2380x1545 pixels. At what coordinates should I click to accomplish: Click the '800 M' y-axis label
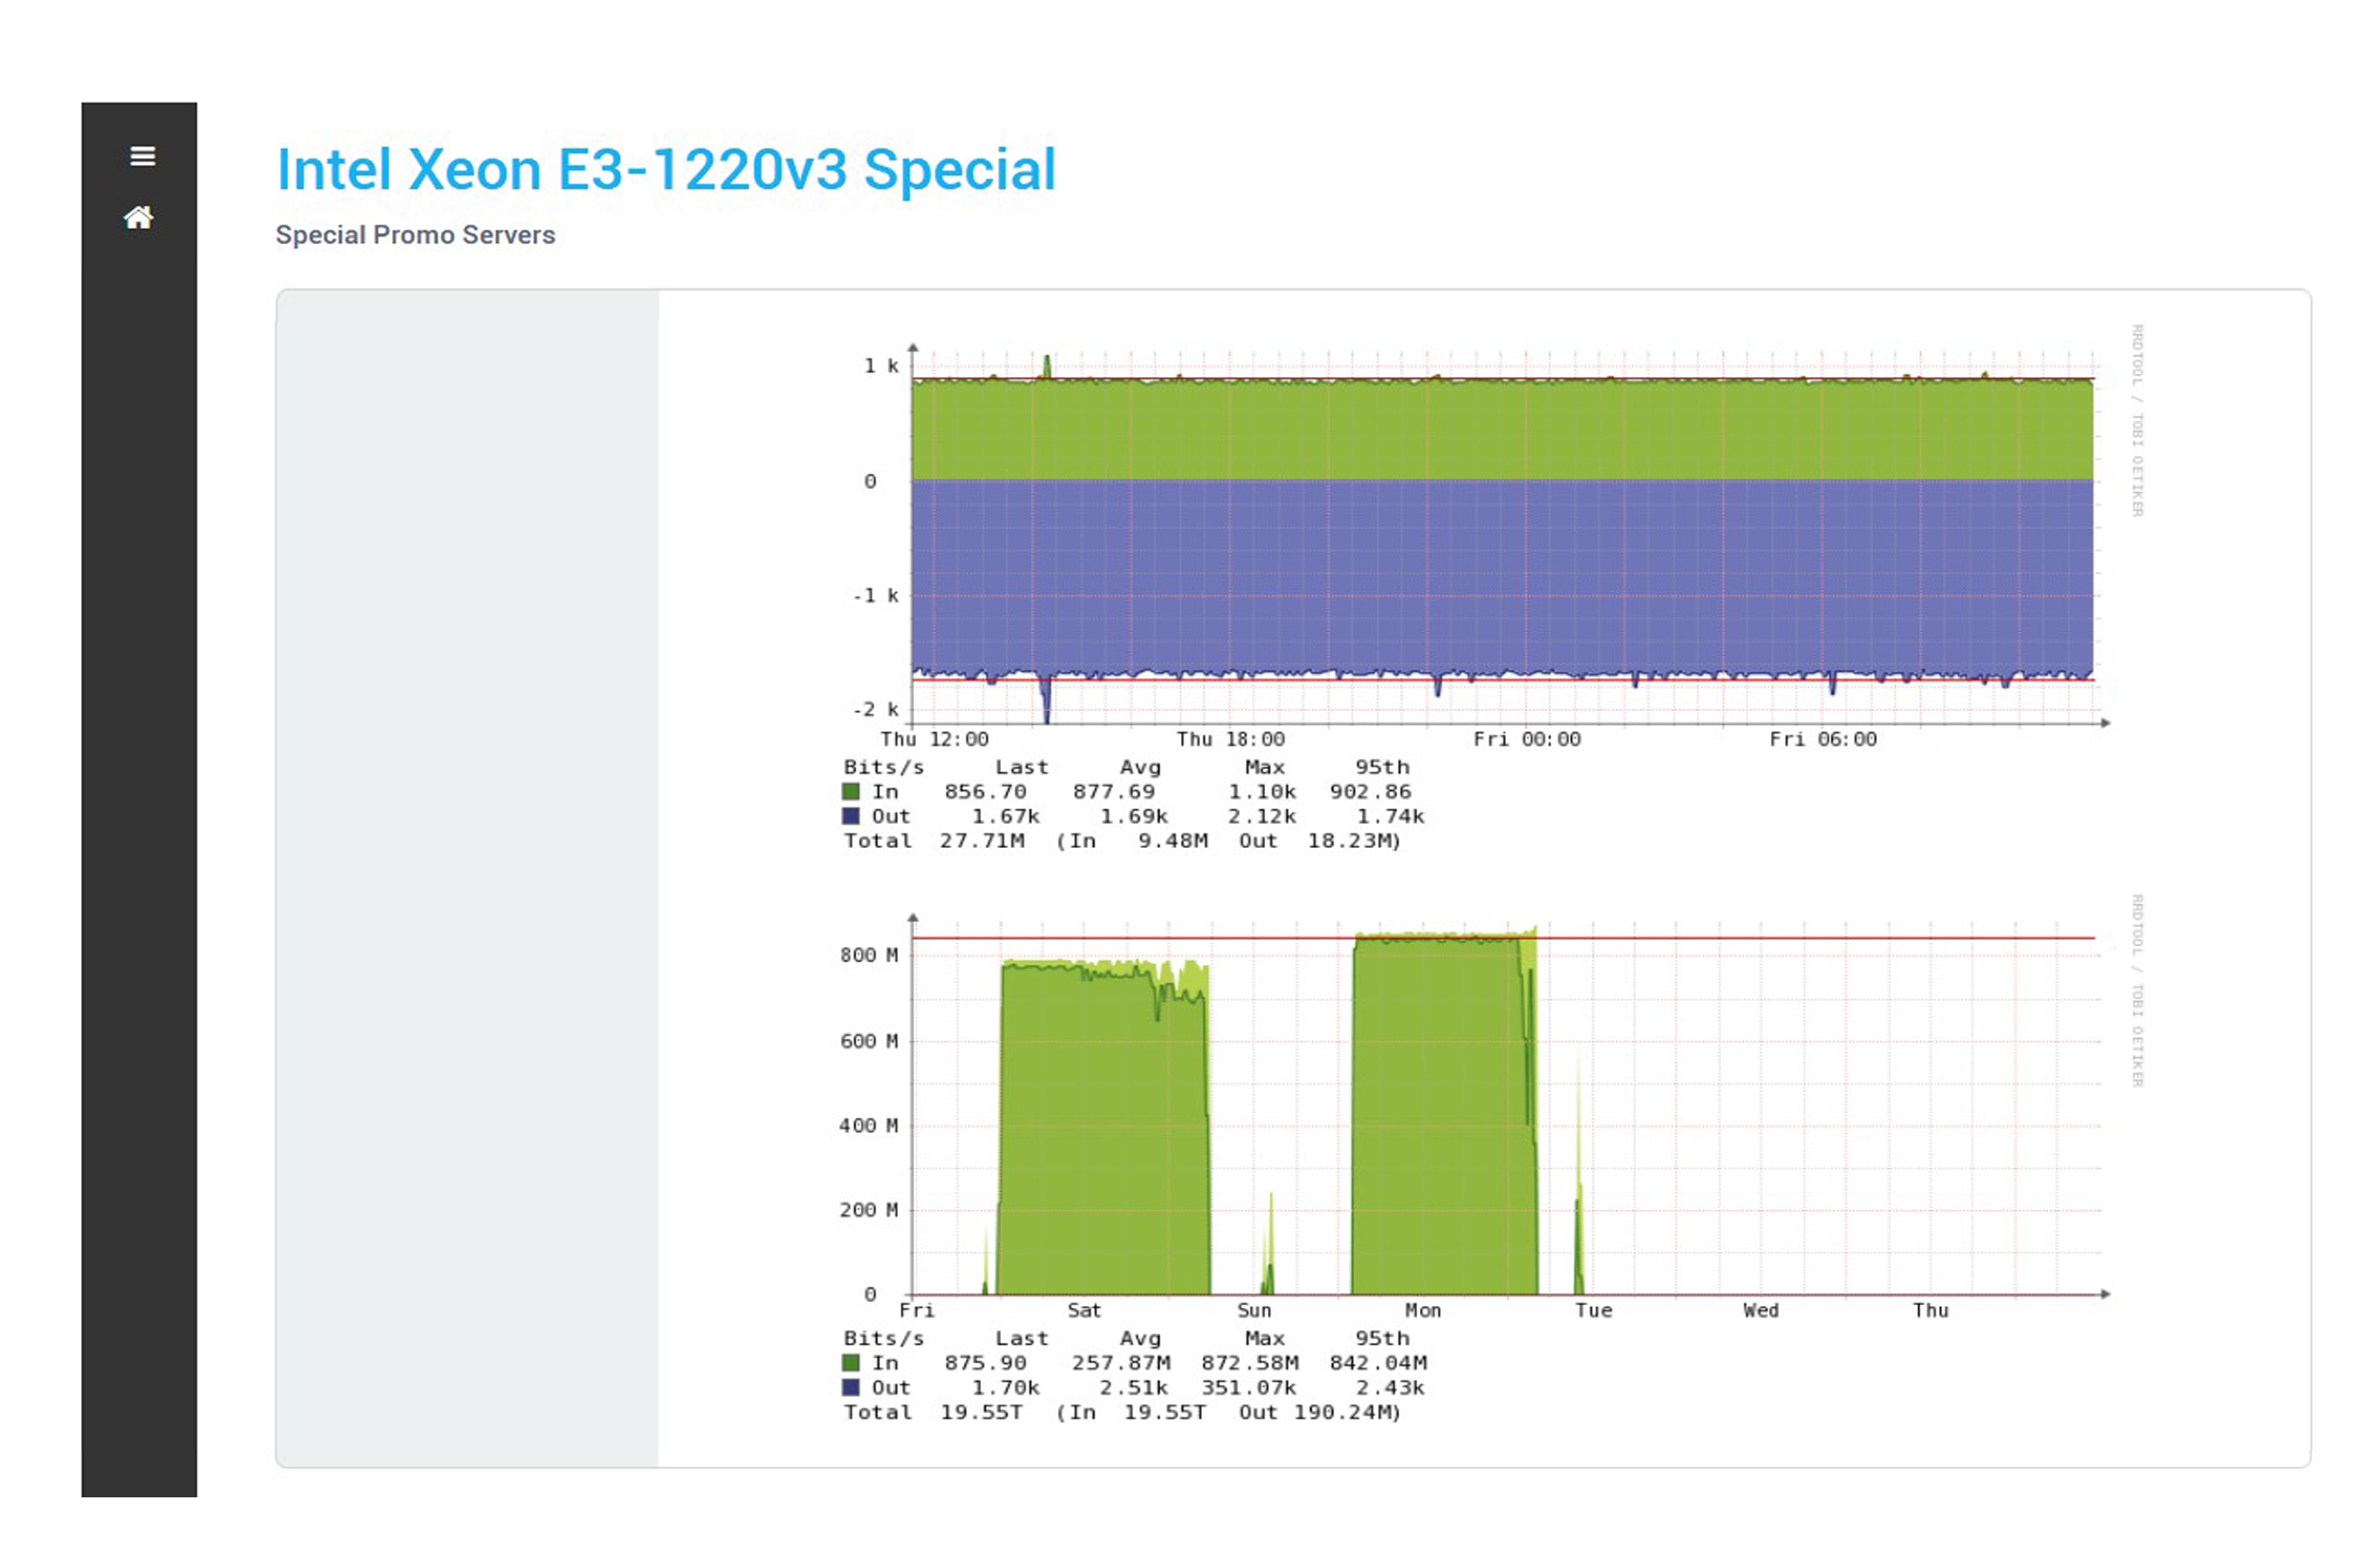[x=868, y=955]
